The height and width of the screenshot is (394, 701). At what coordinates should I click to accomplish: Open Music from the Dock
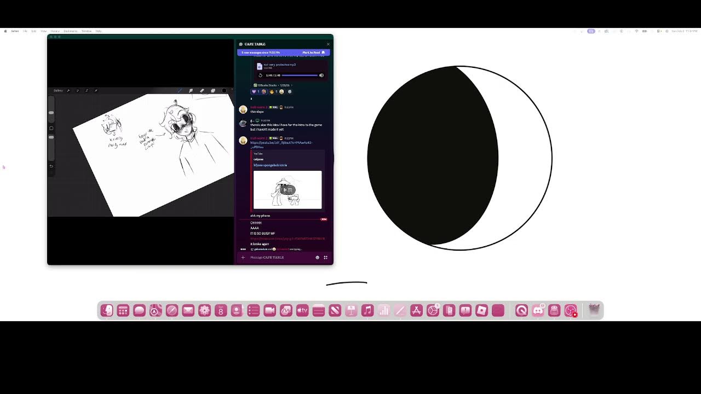tap(367, 311)
